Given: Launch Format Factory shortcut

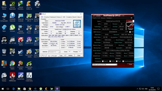Looking at the screenshot, I should click(x=4, y=77).
